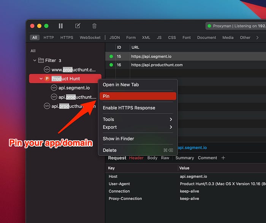Filter by Document content type
Image resolution: width=266 pixels, height=223 pixels.
(x=206, y=38)
